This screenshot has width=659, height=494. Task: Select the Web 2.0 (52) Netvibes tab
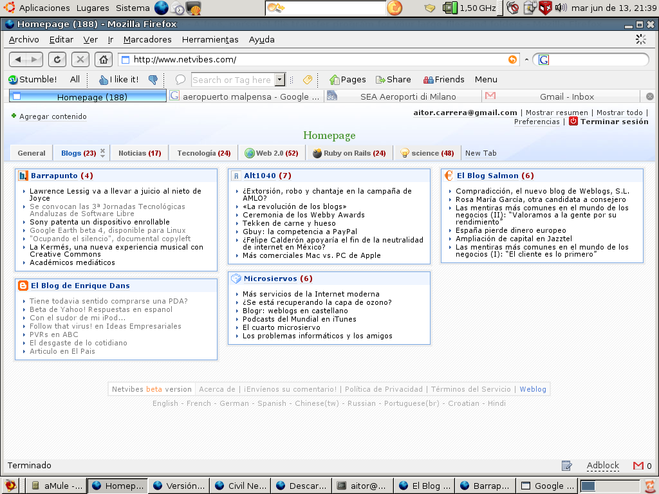coord(272,153)
